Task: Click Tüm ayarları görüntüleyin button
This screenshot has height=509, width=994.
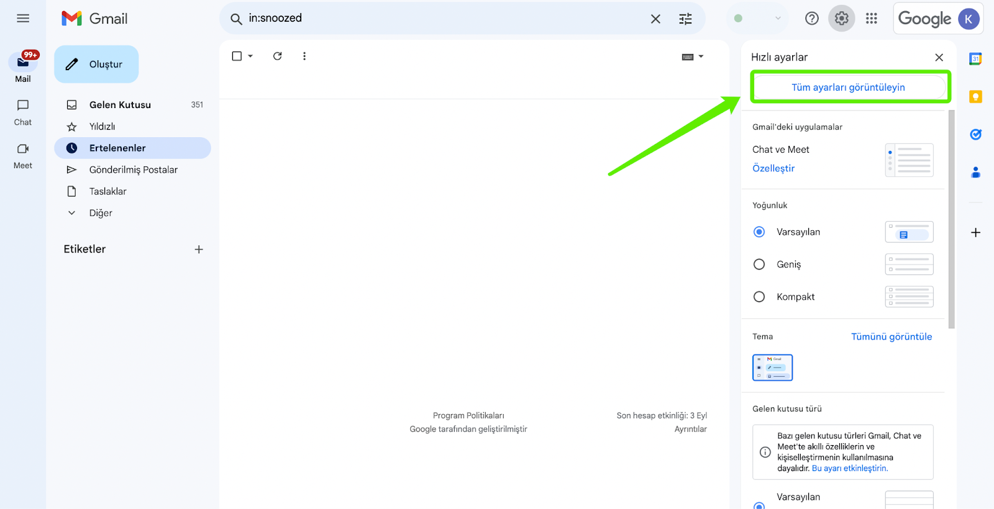Action: 848,88
